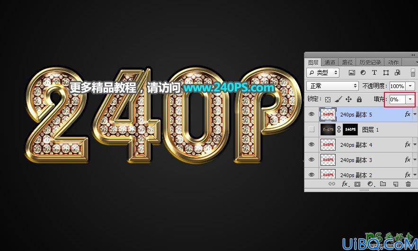The width and height of the screenshot is (418, 251).
Task: Toggle the layer filtering on/off switch
Action: pos(413,72)
